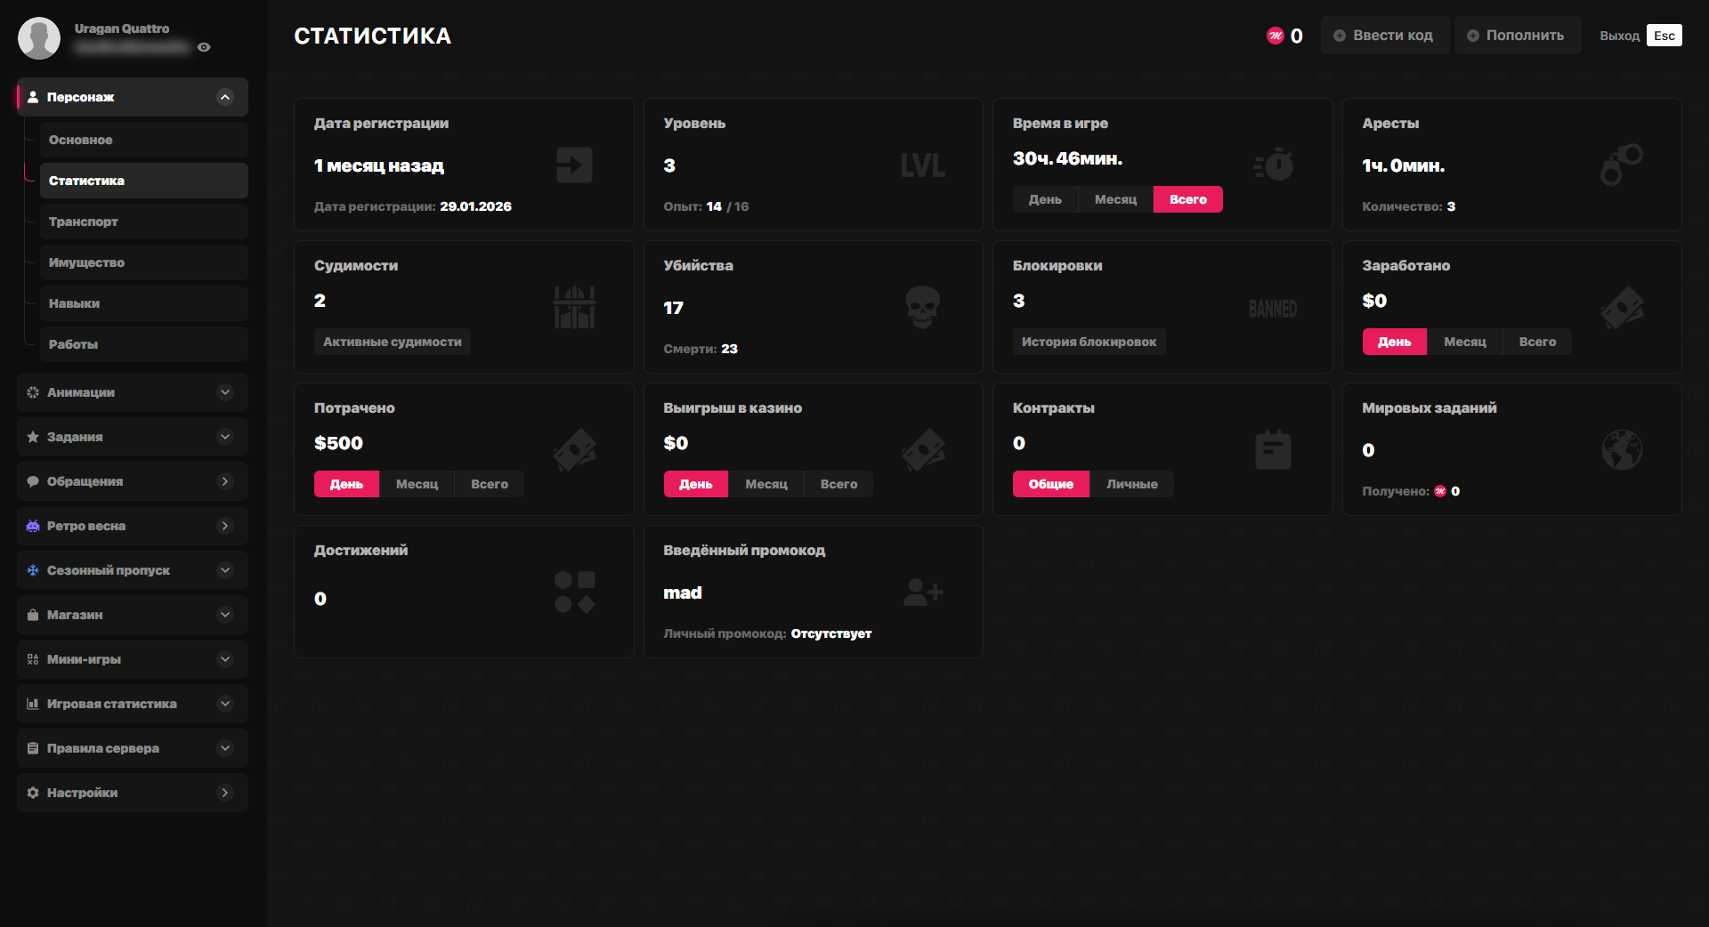
Task: Open История блокировок
Action: [x=1089, y=342]
